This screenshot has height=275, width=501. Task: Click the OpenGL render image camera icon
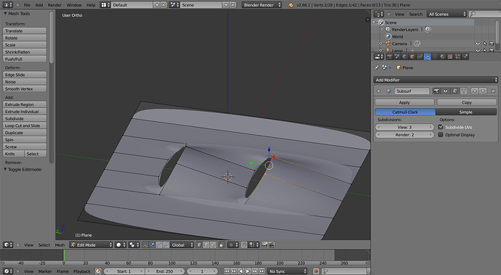[264, 245]
